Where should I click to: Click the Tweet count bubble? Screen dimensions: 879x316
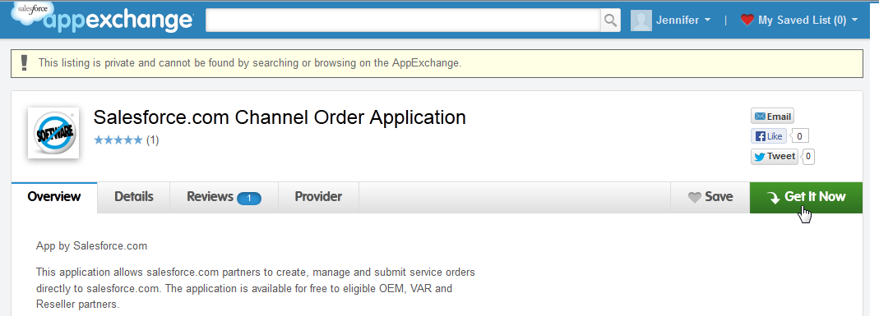(x=808, y=156)
